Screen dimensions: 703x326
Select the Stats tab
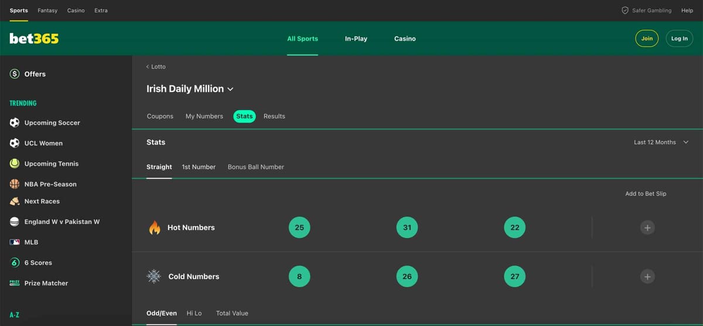pyautogui.click(x=244, y=116)
